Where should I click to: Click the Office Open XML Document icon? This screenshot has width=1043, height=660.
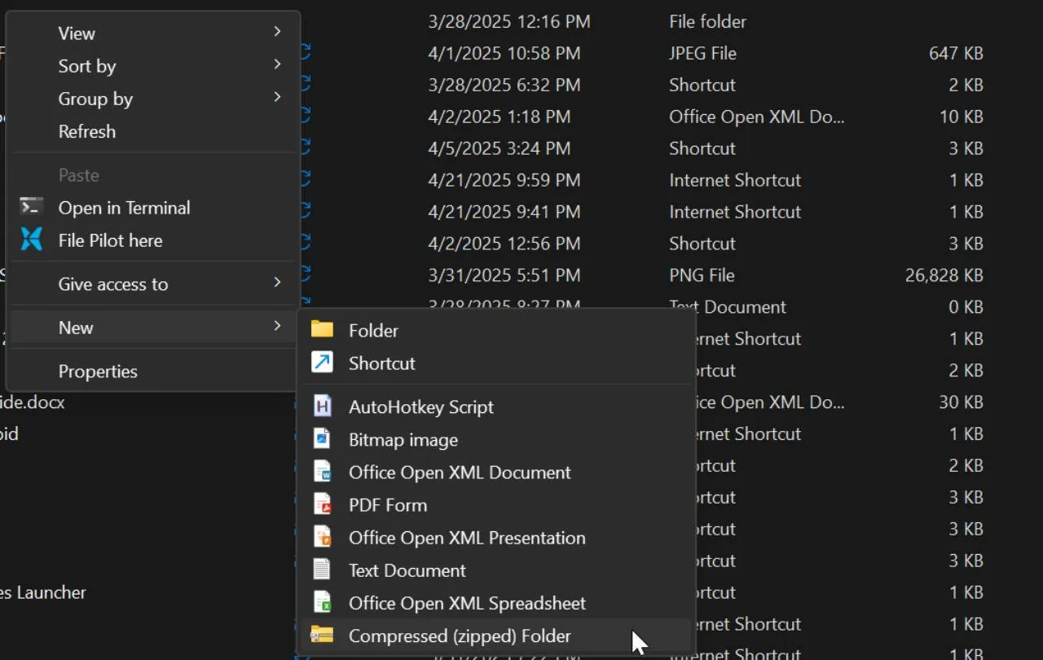coord(323,472)
